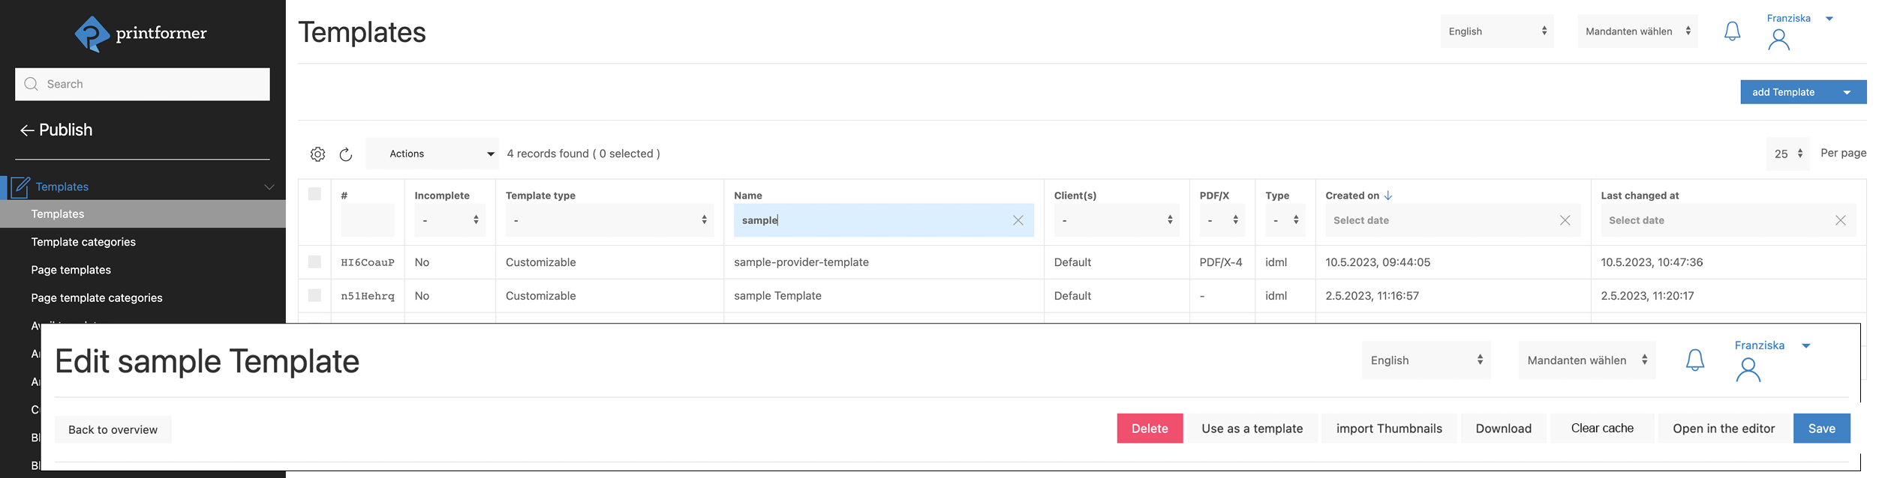Sort by Created on column arrow
The height and width of the screenshot is (478, 1879).
1387,196
